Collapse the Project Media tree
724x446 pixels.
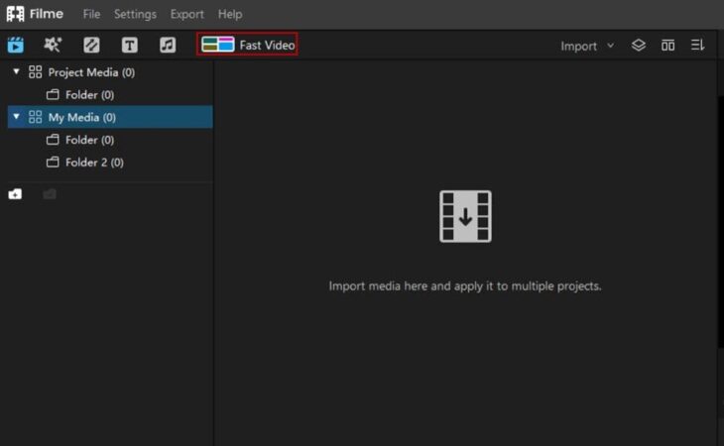pos(16,72)
